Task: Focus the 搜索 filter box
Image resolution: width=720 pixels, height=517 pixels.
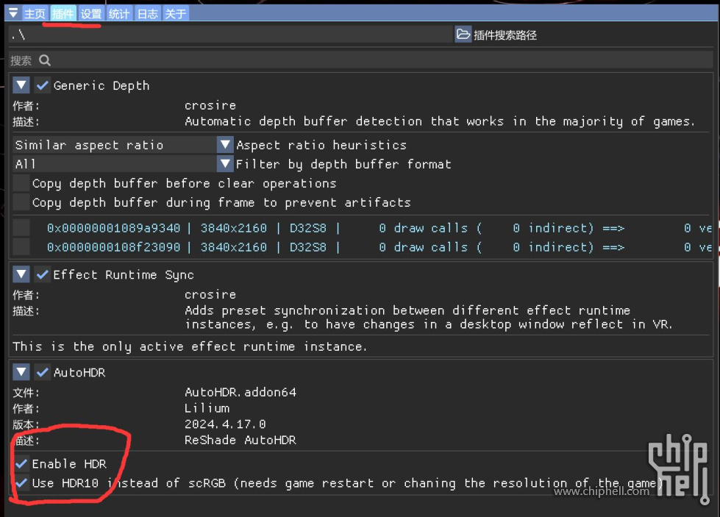Action: point(361,60)
